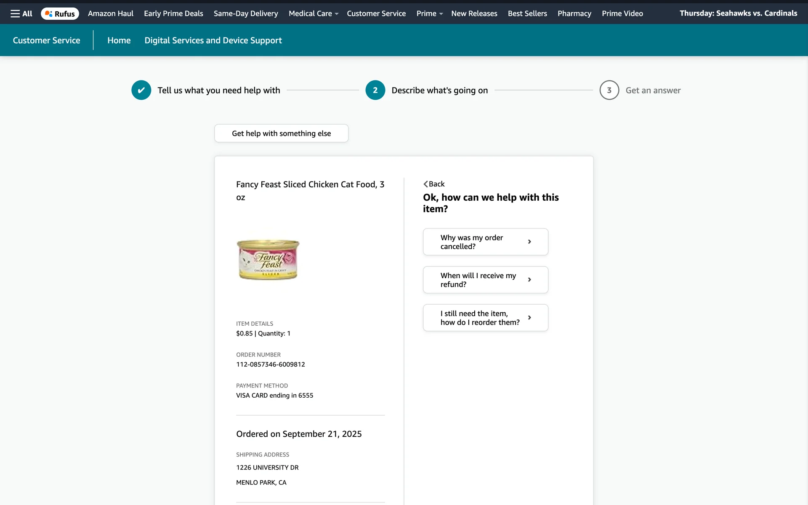This screenshot has height=505, width=808.
Task: Open Digital Services and Device Support
Action: [213, 40]
